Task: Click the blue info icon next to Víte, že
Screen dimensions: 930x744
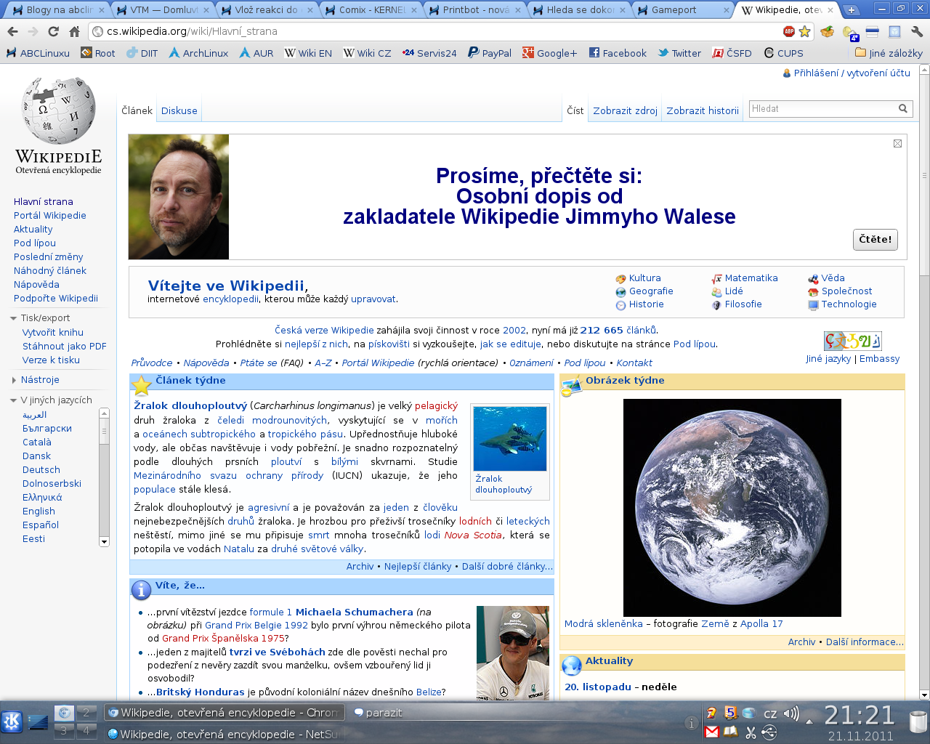Action: (x=141, y=590)
